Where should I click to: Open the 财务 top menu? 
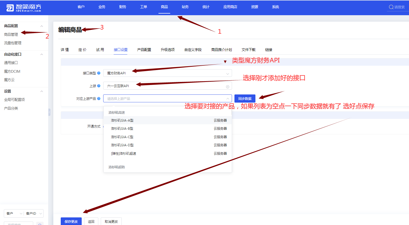click(123, 7)
